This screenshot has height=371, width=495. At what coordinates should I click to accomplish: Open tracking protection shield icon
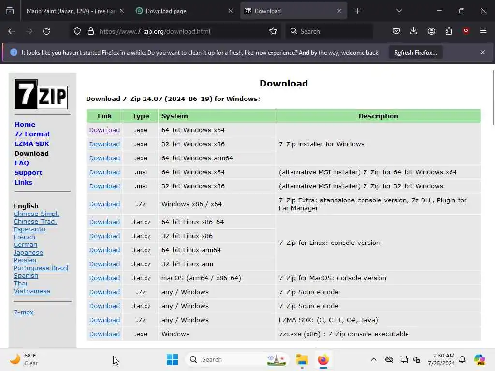(x=77, y=31)
